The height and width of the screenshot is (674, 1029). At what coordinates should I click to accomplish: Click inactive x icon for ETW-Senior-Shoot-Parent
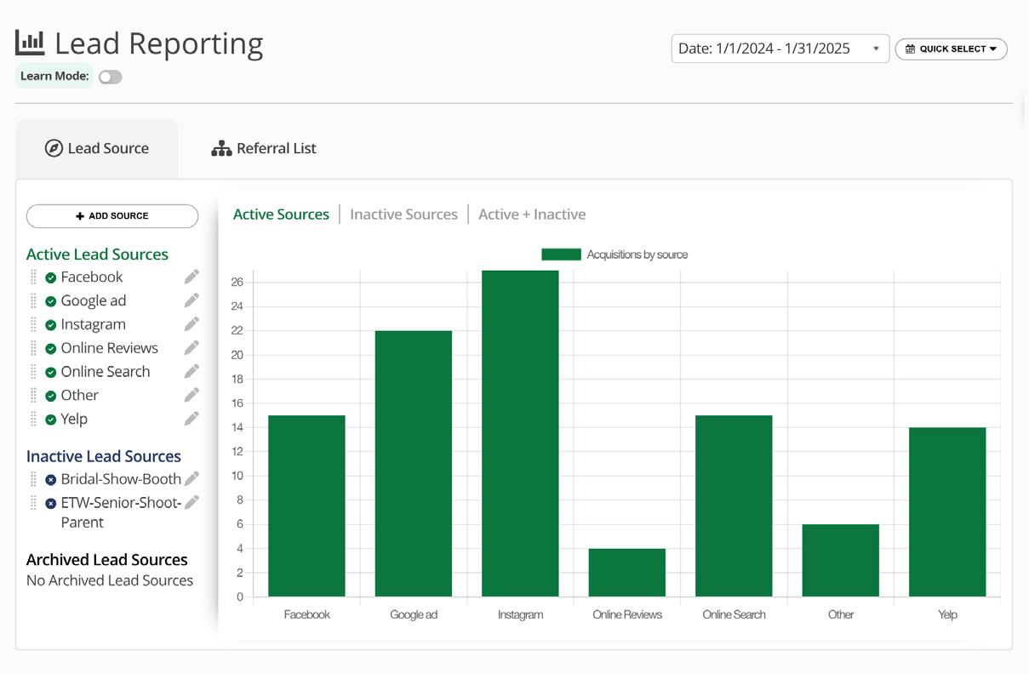[x=50, y=503]
